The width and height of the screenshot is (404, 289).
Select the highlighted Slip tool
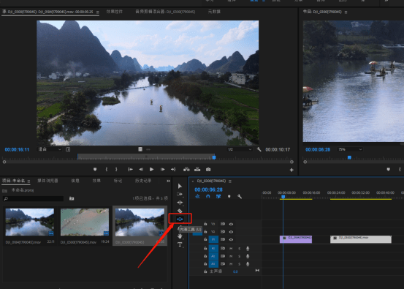tap(180, 219)
